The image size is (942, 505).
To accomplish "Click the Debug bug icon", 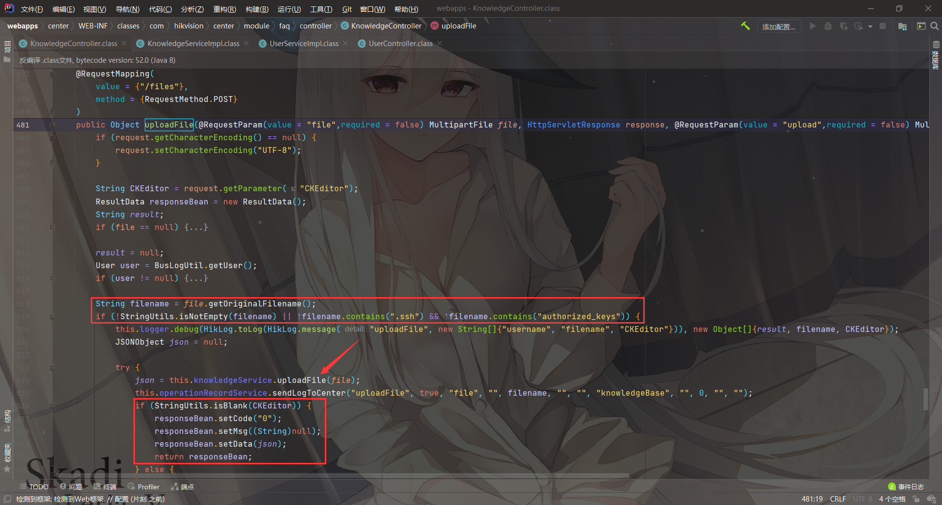I will tap(828, 26).
